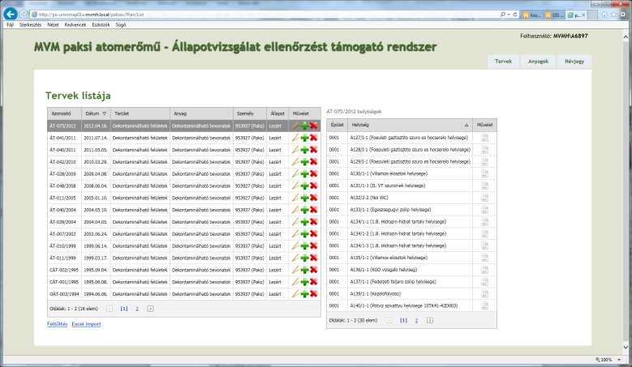This screenshot has height=367, width=632.
Task: Select room A131/1-1 text
Action: pos(387,186)
